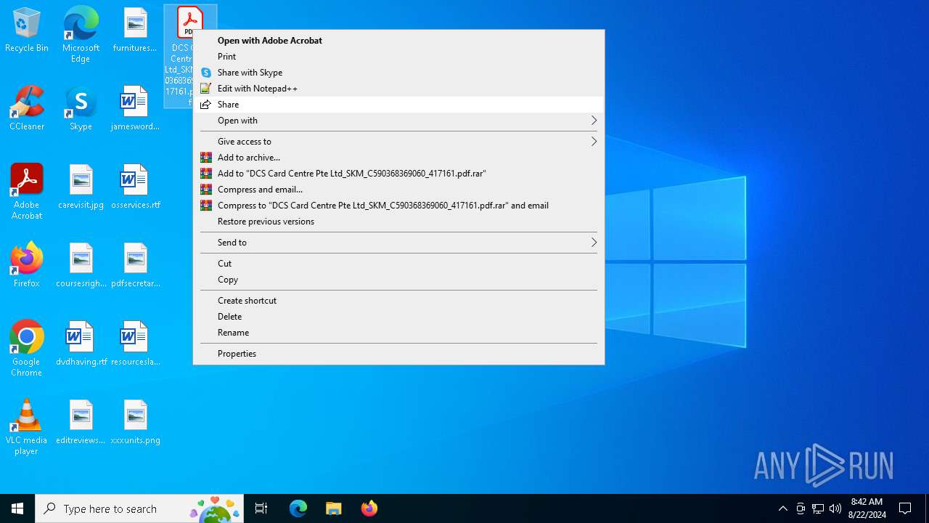Choose 'Add to DCS Card Centre...pdf.rar'

(398, 174)
